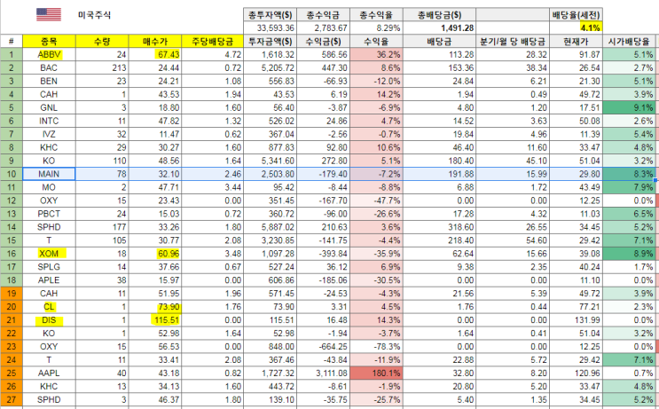Select the ABBV ticker cell
Screen dimensions: 659x409
pos(49,54)
